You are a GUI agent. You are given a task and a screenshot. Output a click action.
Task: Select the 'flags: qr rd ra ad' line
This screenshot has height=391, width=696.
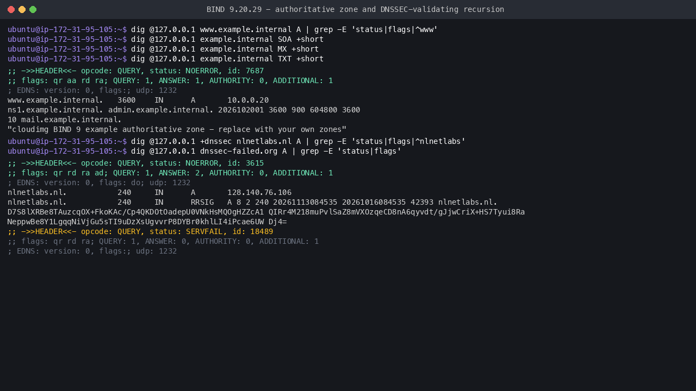pyautogui.click(x=170, y=173)
